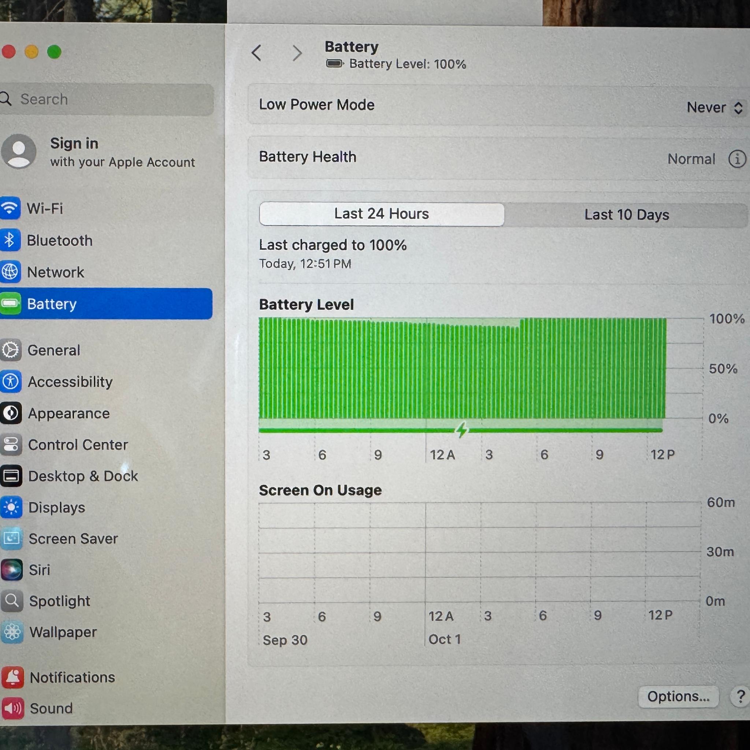This screenshot has height=750, width=750.
Task: Open the Network settings pane
Action: (x=105, y=272)
